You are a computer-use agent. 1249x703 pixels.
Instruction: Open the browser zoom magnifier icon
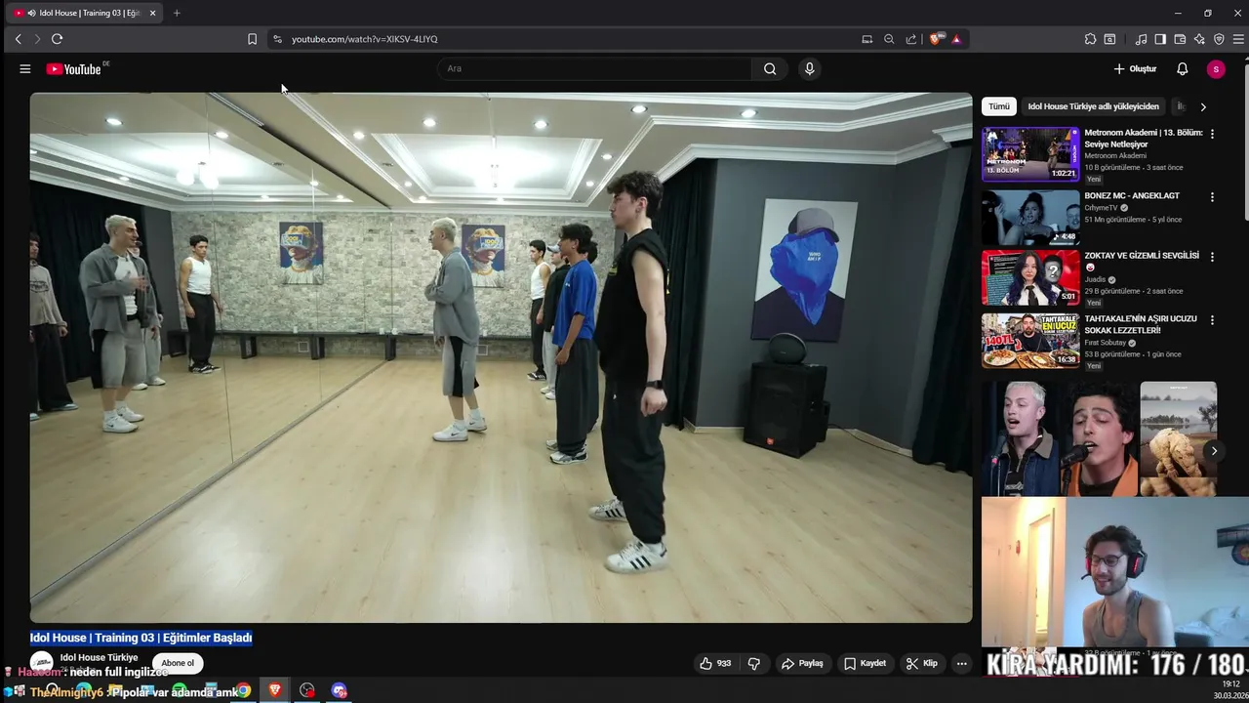889,39
